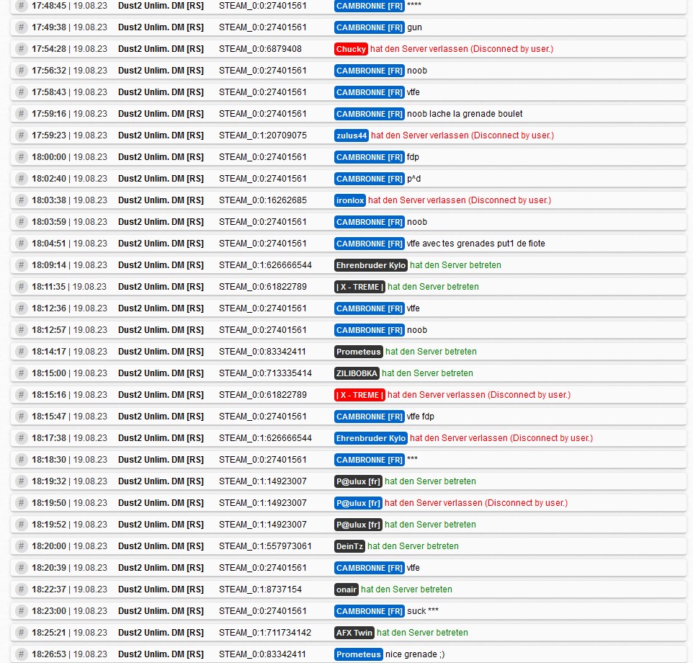
Task: Click the blue Prometeus badge at 18:26:53
Action: click(x=359, y=655)
